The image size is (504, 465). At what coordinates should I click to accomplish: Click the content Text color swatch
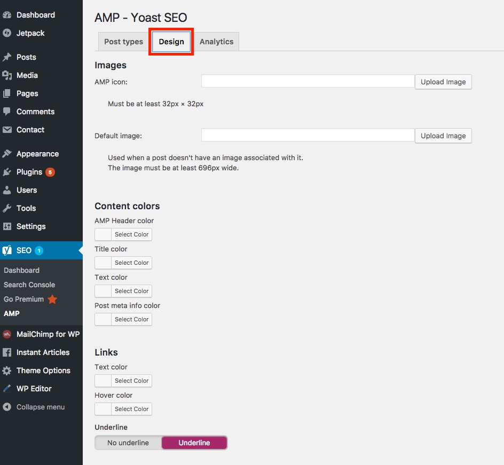tap(103, 291)
